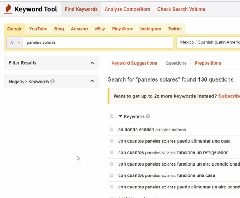Click the 'paneles solares' search input field
The width and height of the screenshot is (240, 198).
(x=98, y=43)
